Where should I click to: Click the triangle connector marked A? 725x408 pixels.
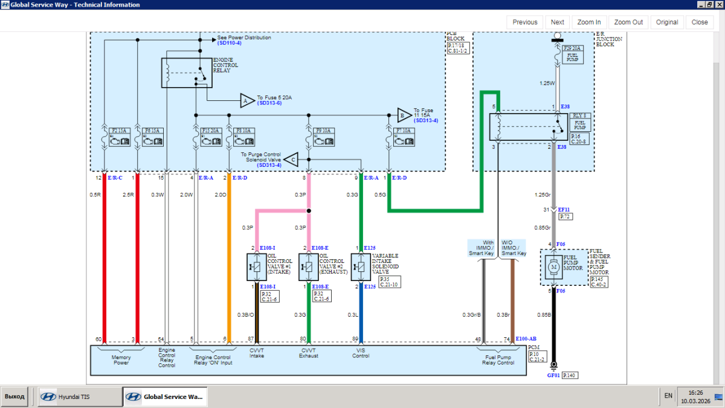click(246, 101)
